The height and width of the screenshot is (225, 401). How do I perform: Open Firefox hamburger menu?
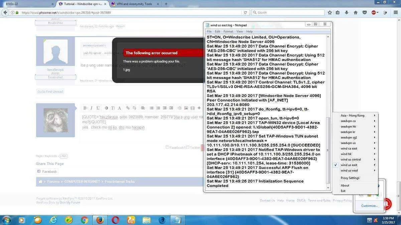[x=395, y=12]
